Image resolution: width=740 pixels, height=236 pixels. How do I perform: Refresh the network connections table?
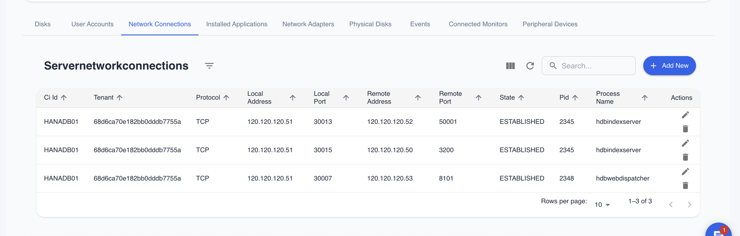[530, 66]
